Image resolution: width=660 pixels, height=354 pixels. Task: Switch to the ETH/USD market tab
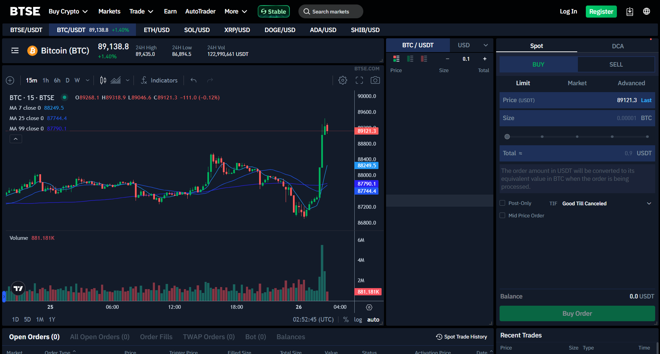pos(157,30)
